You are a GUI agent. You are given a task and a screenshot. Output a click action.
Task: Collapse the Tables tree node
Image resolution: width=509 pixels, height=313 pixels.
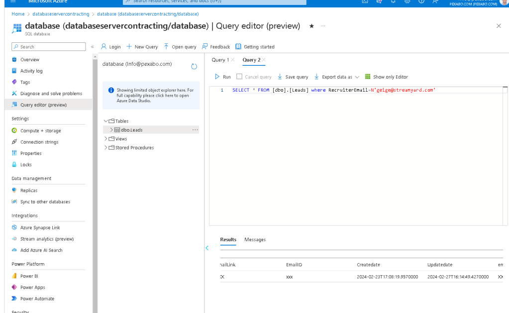(x=106, y=121)
